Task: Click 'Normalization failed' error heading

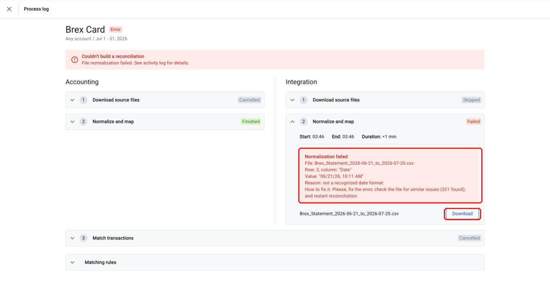Action: pos(326,157)
